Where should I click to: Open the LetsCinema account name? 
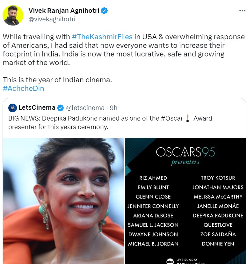coord(37,108)
